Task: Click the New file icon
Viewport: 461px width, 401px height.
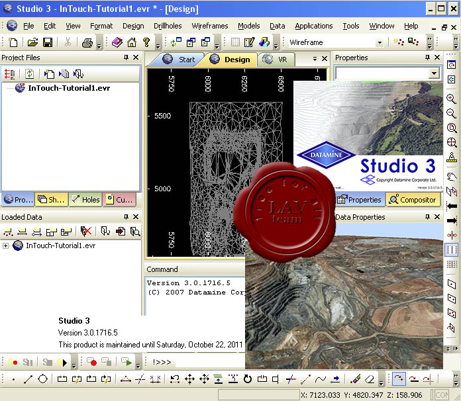Action: (x=13, y=42)
